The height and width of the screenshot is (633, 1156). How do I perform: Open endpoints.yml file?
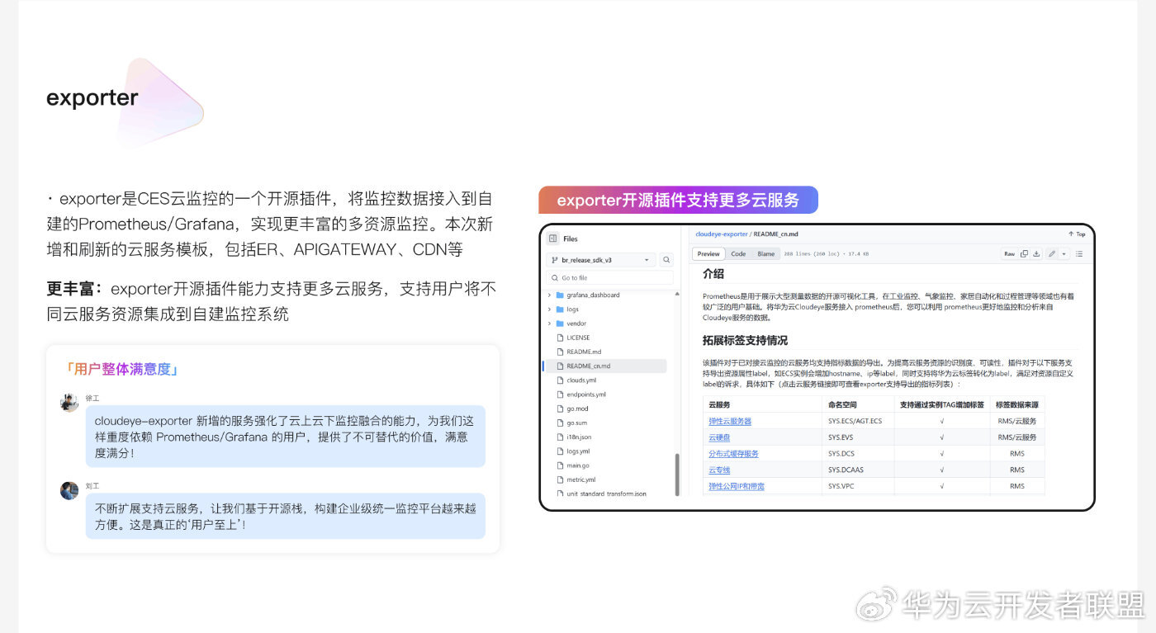585,394
